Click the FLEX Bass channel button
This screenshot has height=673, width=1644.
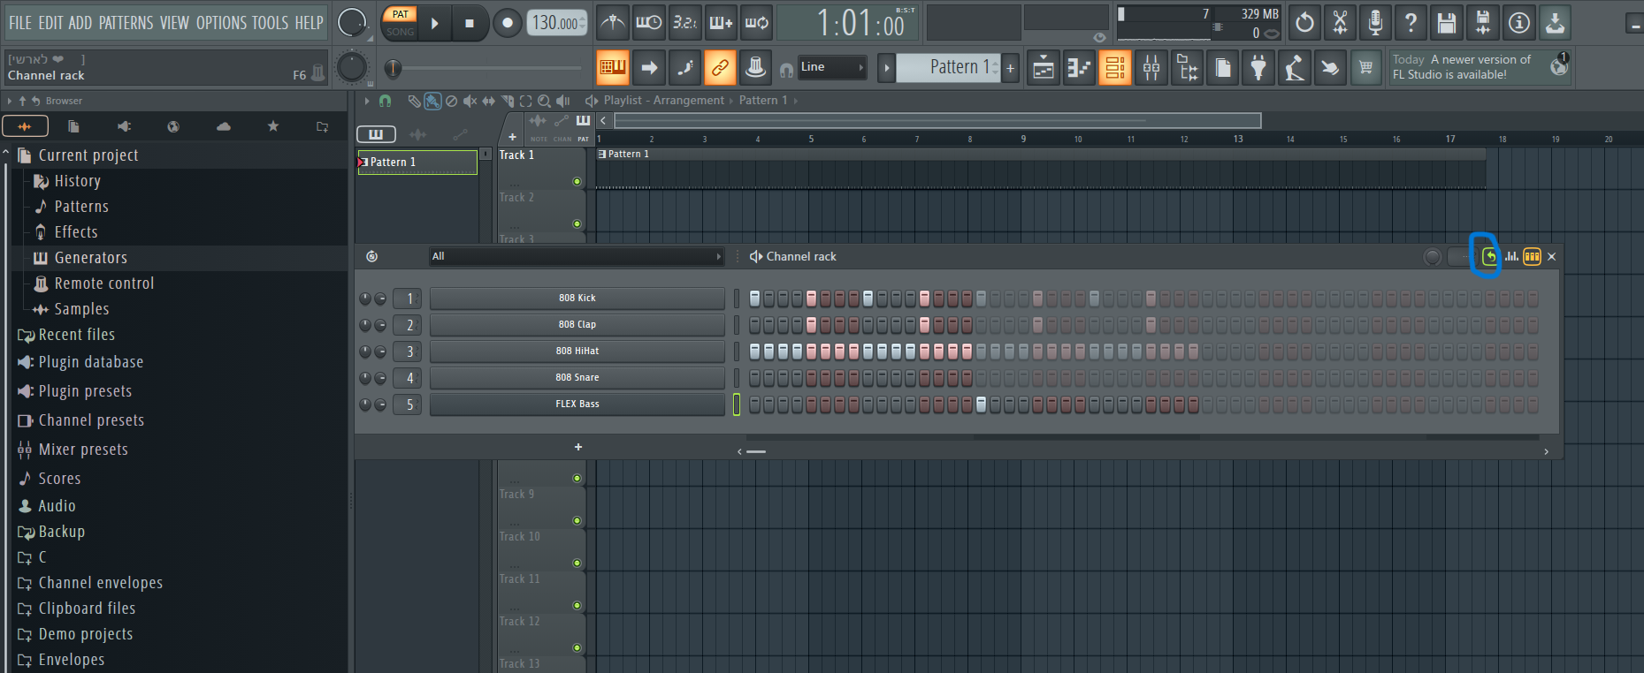577,405
